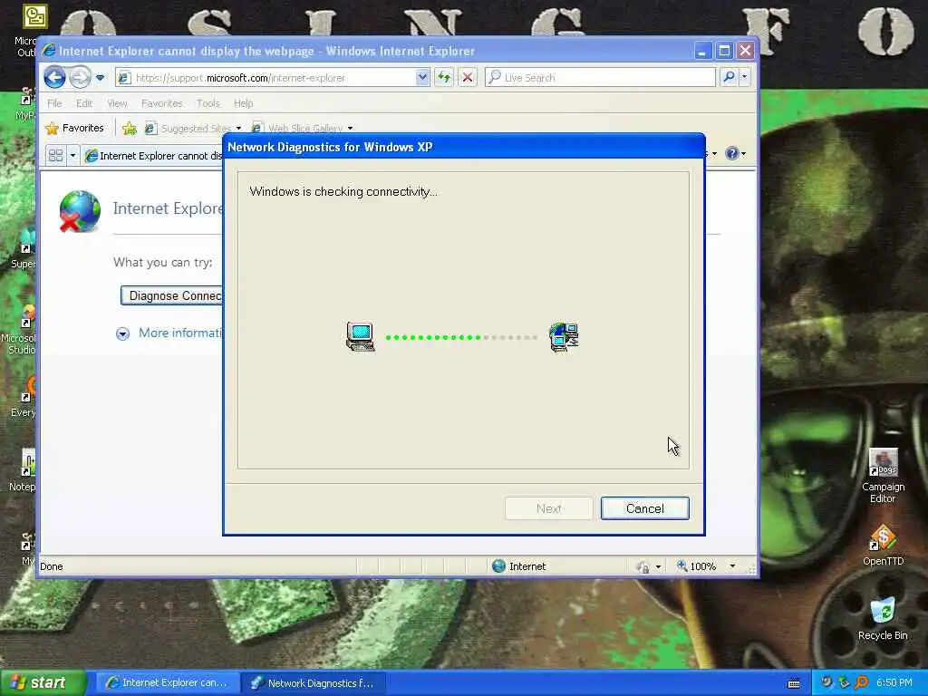The height and width of the screenshot is (696, 928).
Task: Open the Help menu in Internet Explorer
Action: pyautogui.click(x=243, y=103)
